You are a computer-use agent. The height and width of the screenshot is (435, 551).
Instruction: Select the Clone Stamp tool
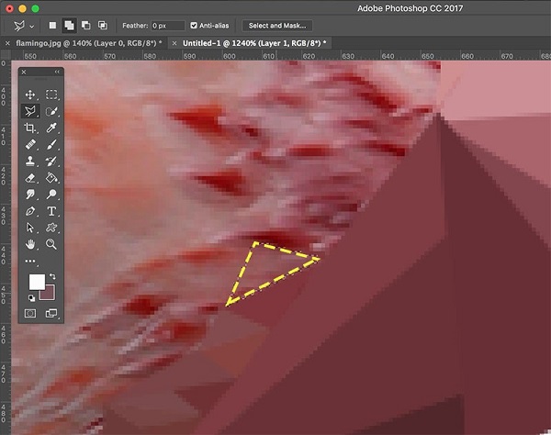pos(30,162)
